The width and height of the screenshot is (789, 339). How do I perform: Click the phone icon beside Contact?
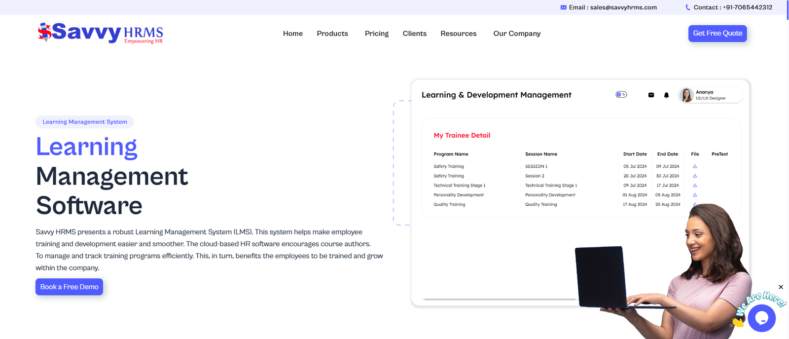[688, 7]
